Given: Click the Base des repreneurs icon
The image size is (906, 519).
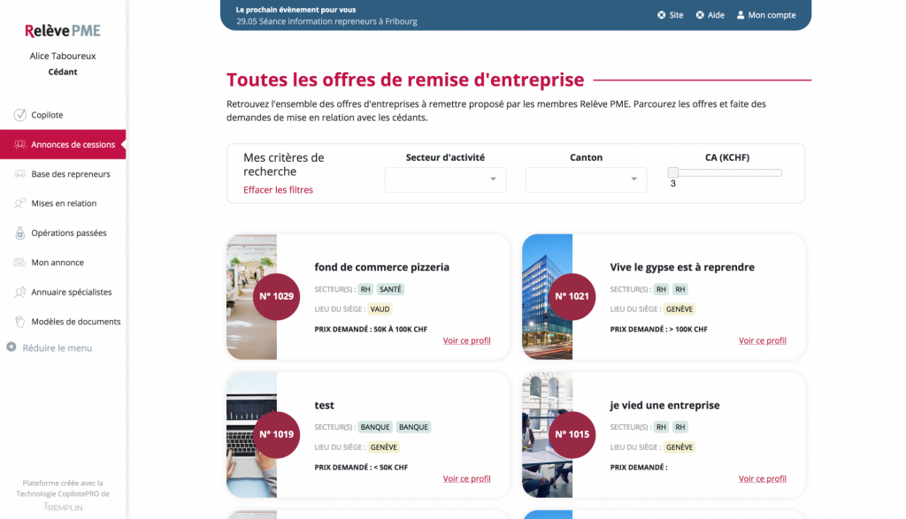Looking at the screenshot, I should point(20,174).
